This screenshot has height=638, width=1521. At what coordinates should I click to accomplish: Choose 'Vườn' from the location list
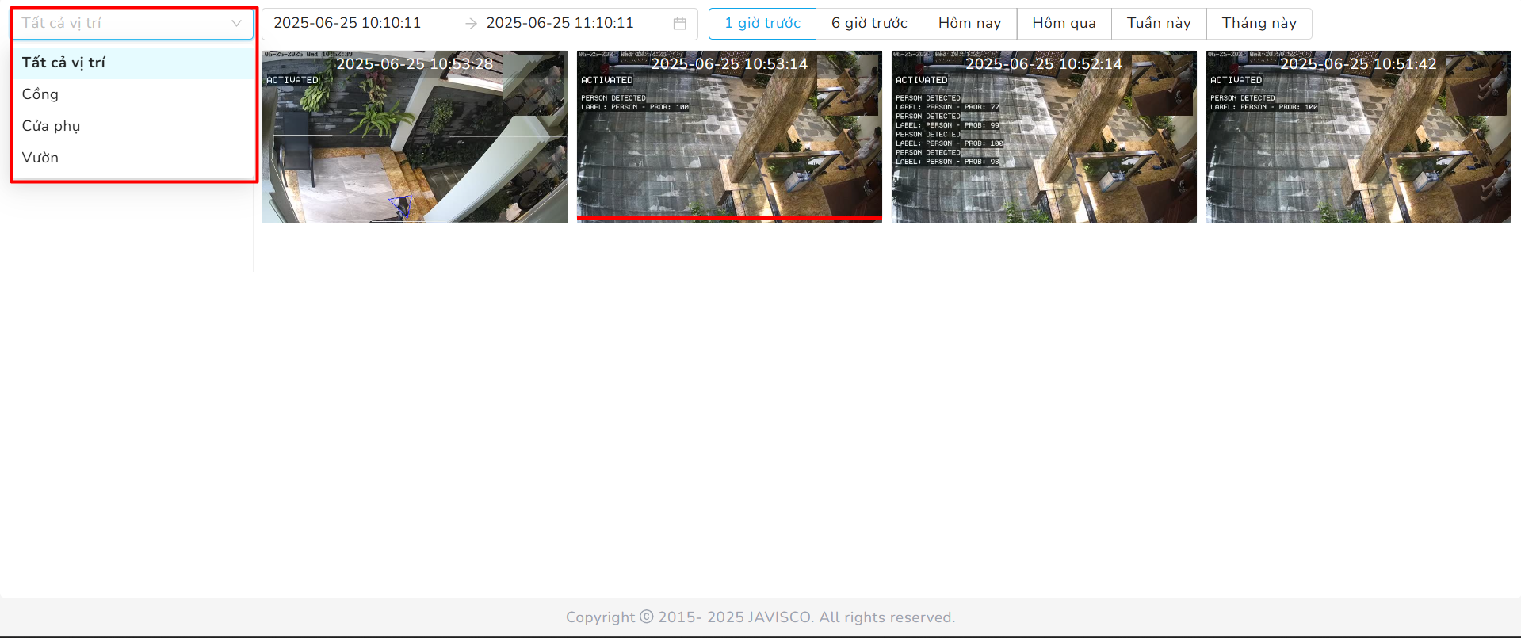pos(134,158)
